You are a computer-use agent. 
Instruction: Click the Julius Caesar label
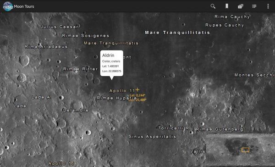point(60,27)
